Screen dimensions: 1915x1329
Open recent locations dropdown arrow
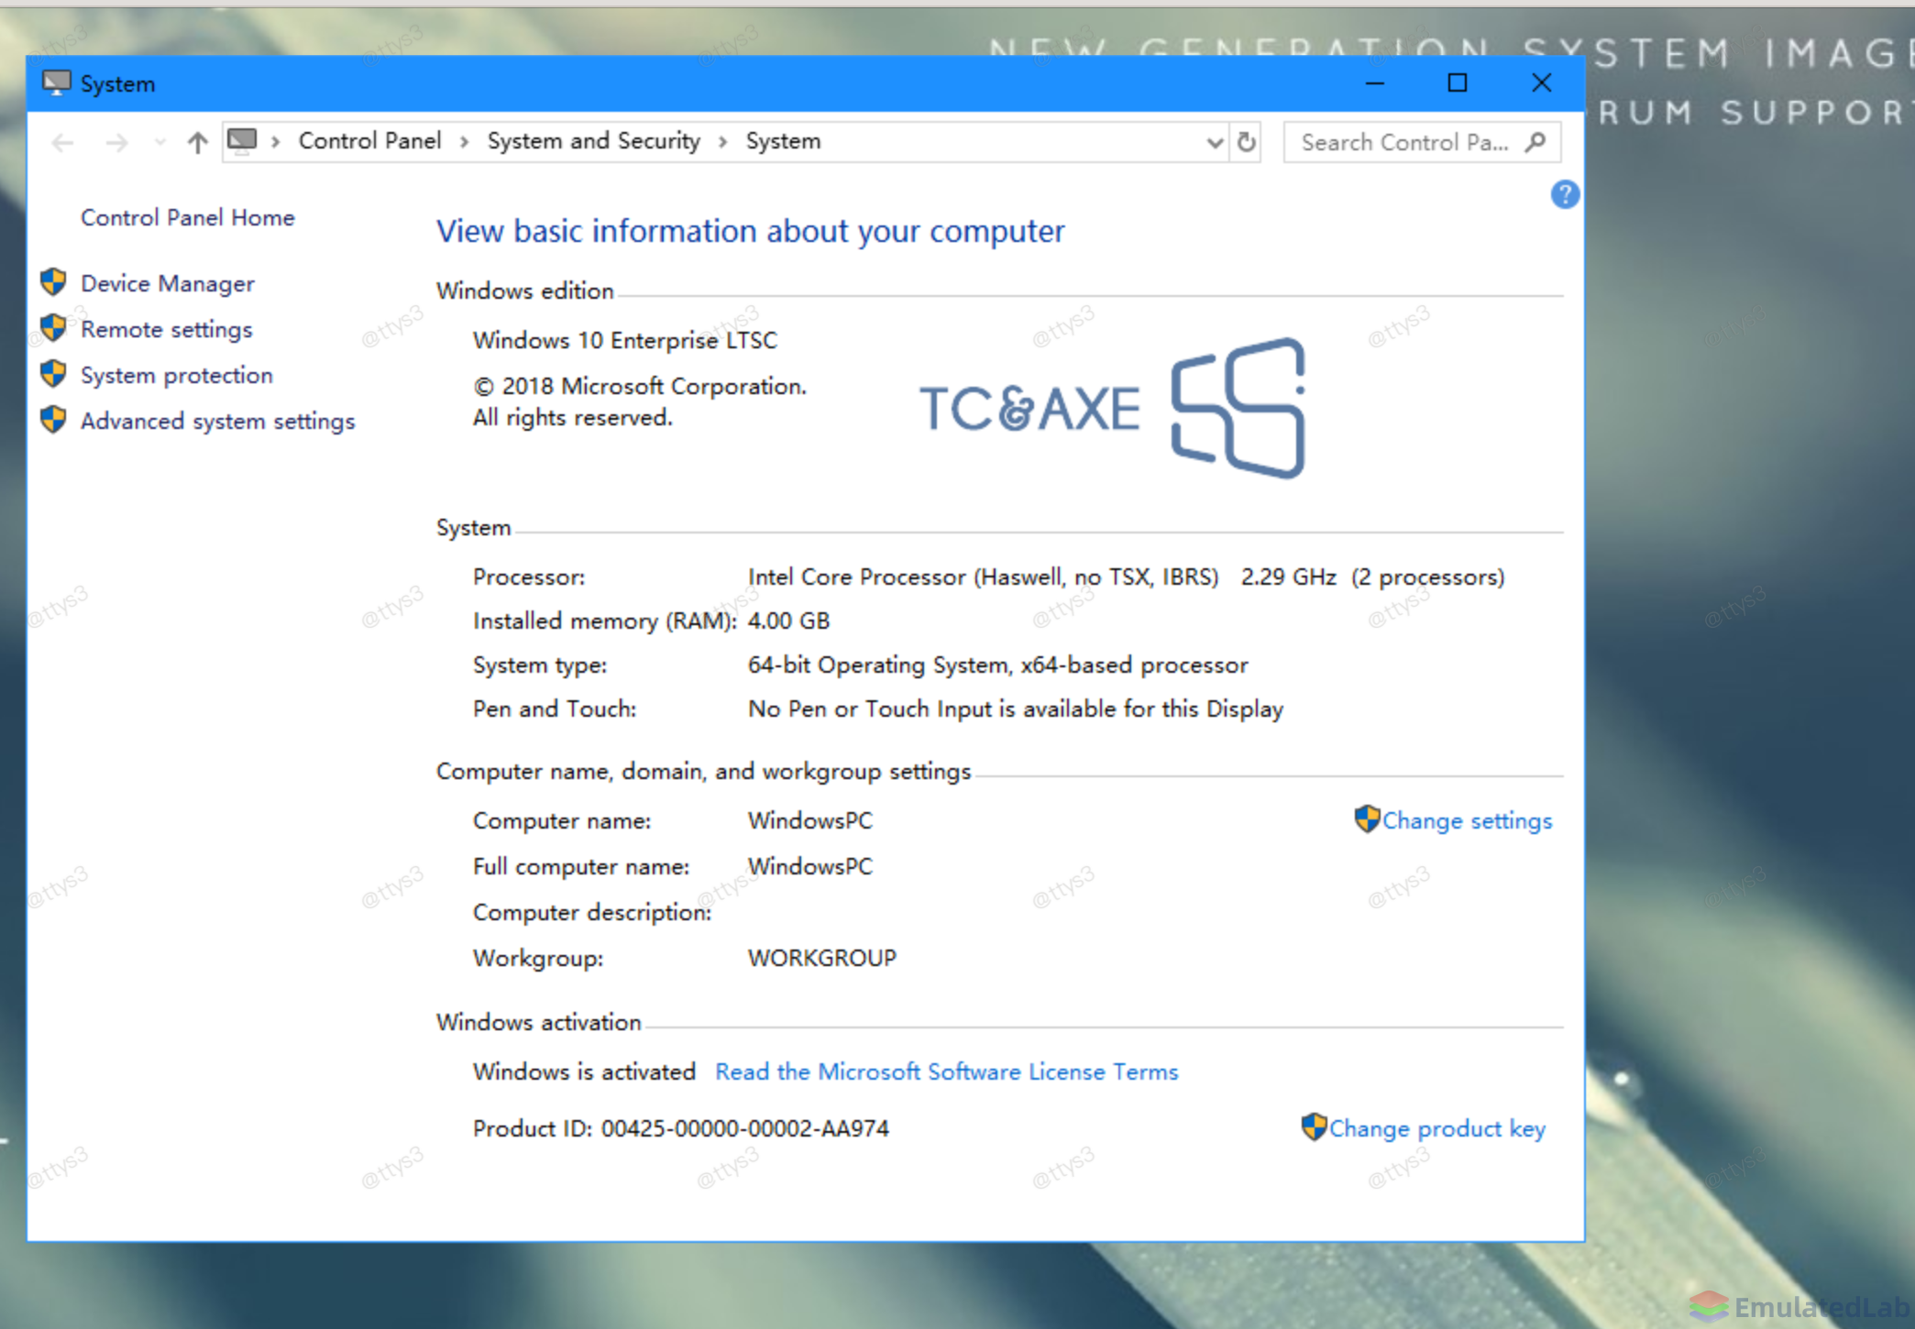coord(160,142)
